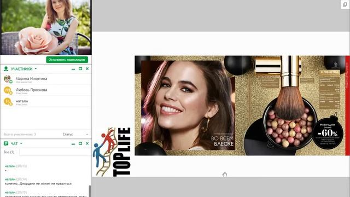Select participant Марина Никитина
This screenshot has height=197, width=350.
[46, 79]
